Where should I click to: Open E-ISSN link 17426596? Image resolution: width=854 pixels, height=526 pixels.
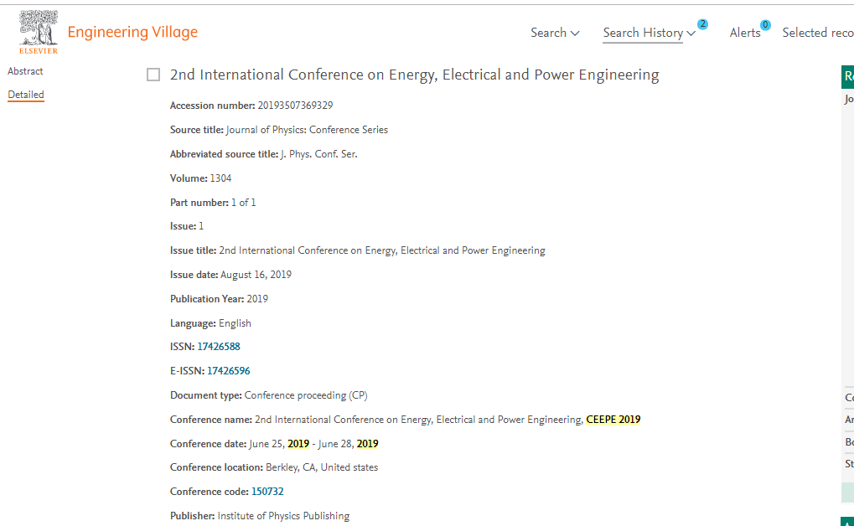click(x=228, y=371)
